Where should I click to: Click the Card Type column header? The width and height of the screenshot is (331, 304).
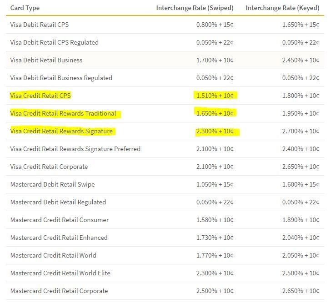pos(25,8)
